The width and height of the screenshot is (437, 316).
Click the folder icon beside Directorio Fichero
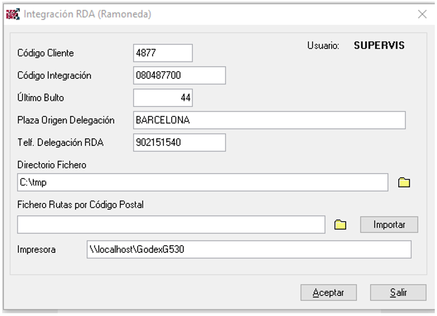pos(404,182)
